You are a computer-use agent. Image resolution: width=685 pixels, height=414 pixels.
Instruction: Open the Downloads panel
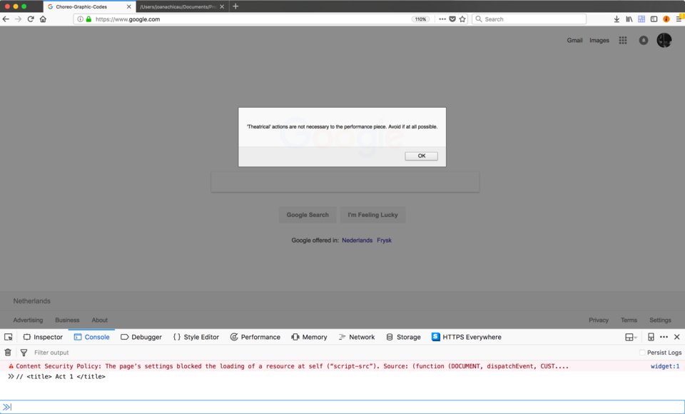coord(616,19)
